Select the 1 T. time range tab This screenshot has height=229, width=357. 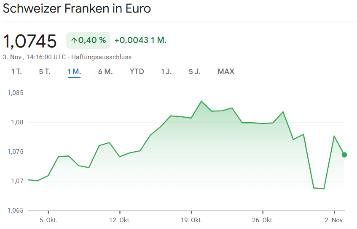[16, 71]
